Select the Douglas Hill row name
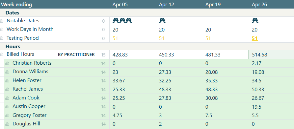Screen dimensions: 294x129 point(26,124)
